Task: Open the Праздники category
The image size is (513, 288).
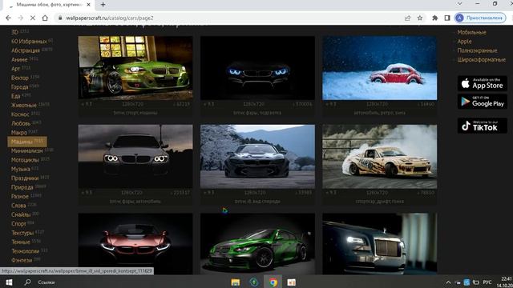Action: click(25, 178)
